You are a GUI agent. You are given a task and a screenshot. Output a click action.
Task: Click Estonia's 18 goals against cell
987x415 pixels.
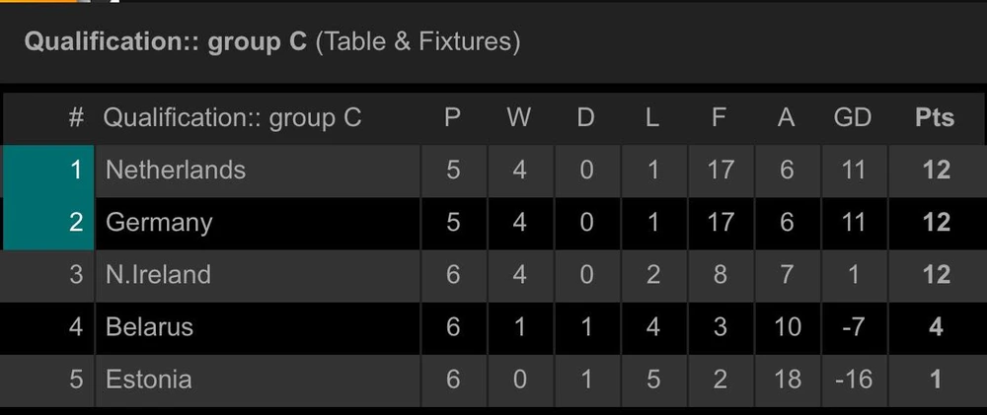(787, 379)
